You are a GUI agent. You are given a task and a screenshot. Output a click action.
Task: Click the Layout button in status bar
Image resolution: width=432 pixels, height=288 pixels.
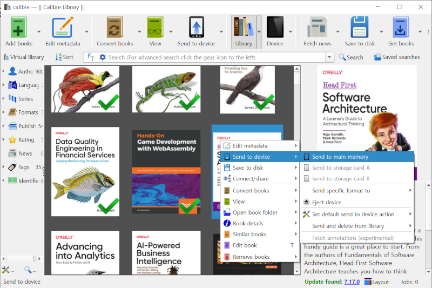pyautogui.click(x=376, y=282)
